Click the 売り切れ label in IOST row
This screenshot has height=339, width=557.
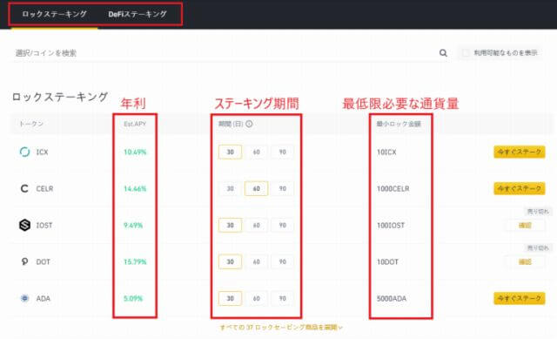point(538,211)
